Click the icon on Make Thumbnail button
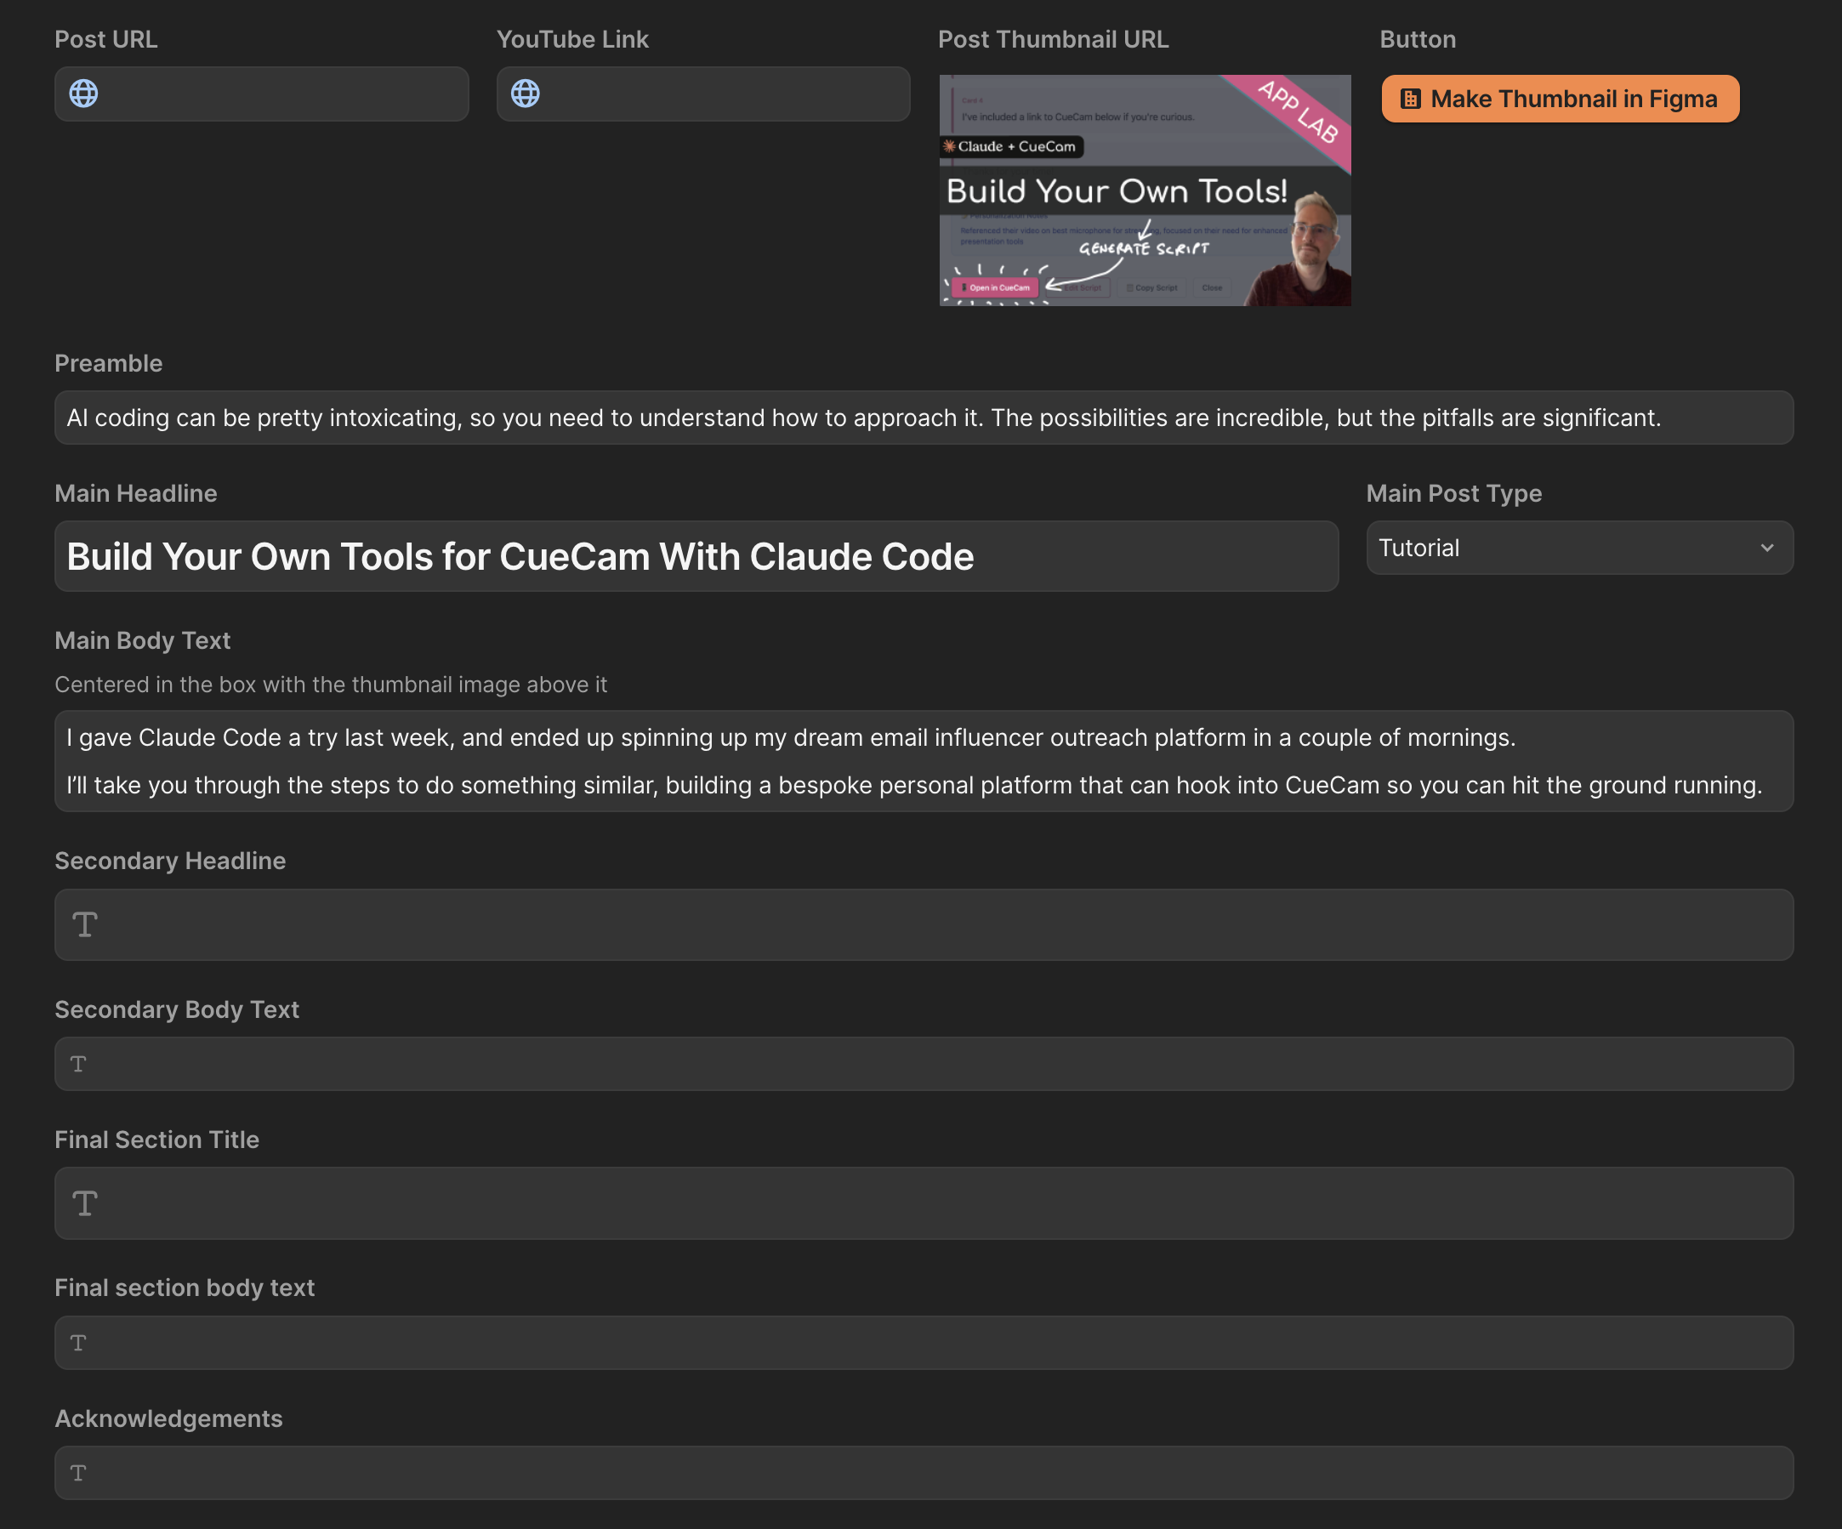 [1411, 99]
